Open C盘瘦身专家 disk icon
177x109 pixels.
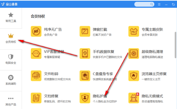(85, 75)
